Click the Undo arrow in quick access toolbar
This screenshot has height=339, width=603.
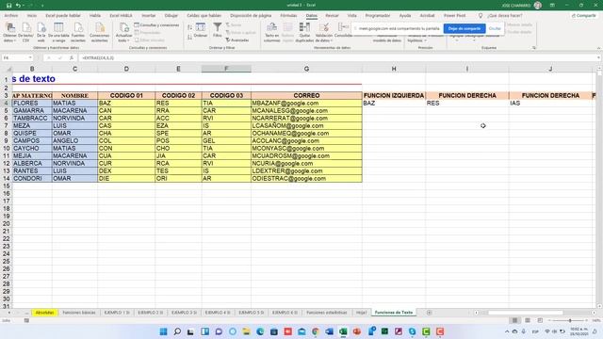coord(18,6)
